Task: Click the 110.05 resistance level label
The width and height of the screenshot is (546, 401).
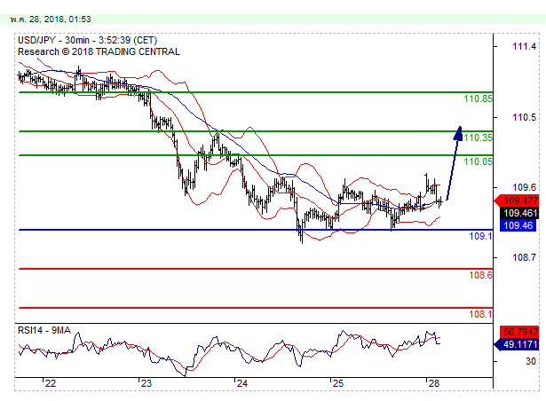Action: click(x=479, y=161)
